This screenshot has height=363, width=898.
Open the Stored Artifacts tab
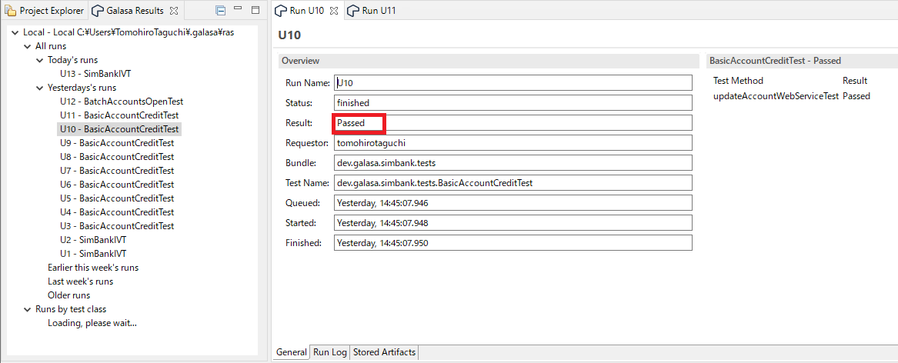(384, 352)
